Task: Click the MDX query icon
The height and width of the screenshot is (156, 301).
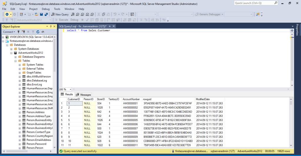Action: click(78, 14)
